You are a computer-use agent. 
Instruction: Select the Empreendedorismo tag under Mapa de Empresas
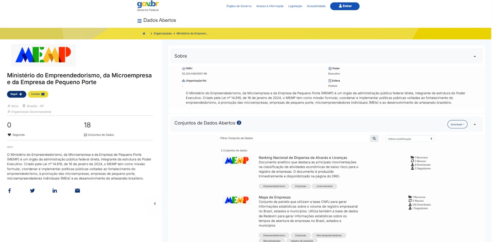[274, 236]
